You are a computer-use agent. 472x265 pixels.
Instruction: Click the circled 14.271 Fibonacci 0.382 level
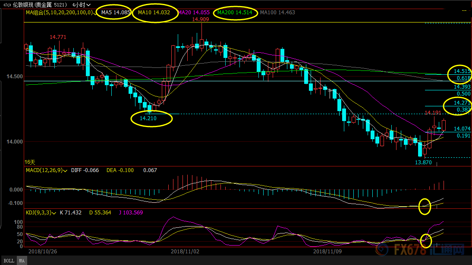458,107
